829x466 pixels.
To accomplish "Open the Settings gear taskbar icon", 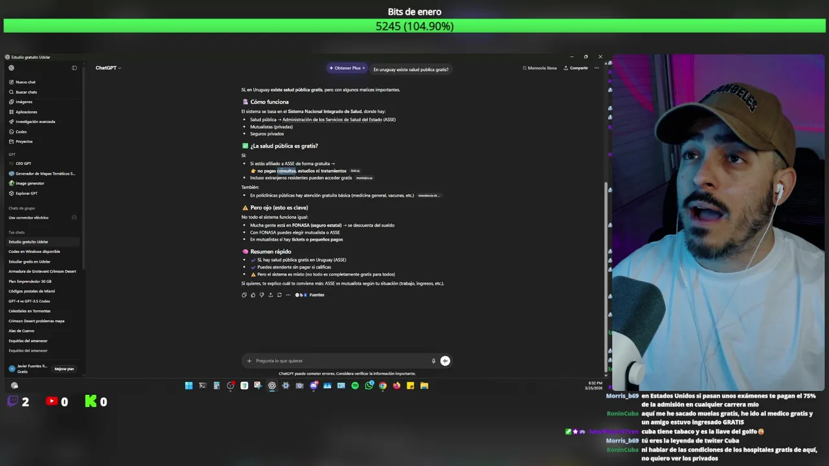I will pyautogui.click(x=286, y=386).
